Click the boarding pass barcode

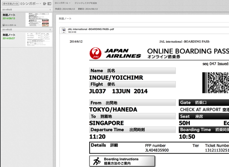(x=216, y=83)
